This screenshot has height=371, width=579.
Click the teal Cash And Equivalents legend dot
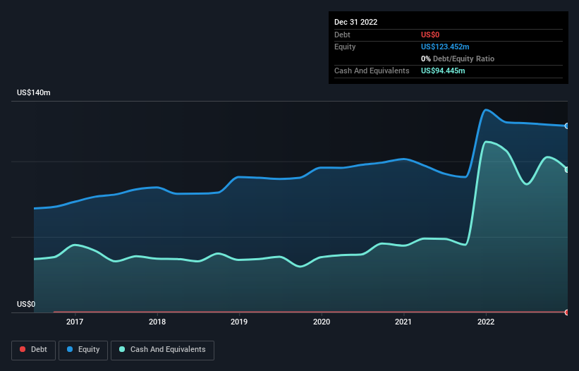[x=122, y=349]
